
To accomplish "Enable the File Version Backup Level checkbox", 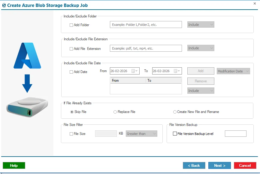I will coord(175,134).
